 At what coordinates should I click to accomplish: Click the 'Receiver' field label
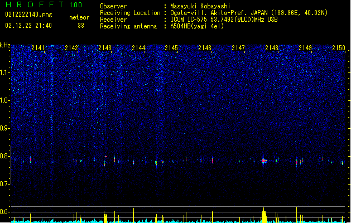click(x=113, y=20)
